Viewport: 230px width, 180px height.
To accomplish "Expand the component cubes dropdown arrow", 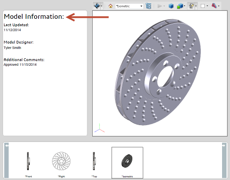I will 184,6.
